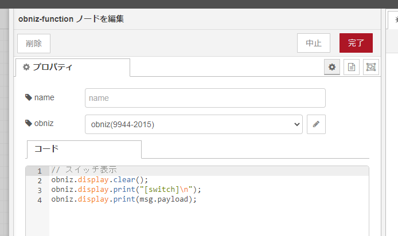Open the node properties gear button
The image size is (398, 236).
click(331, 67)
